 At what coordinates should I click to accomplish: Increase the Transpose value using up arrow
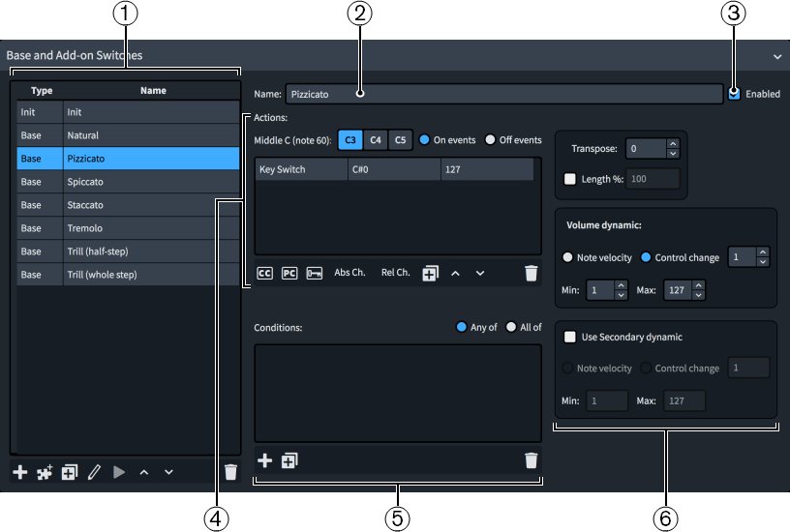[x=674, y=144]
